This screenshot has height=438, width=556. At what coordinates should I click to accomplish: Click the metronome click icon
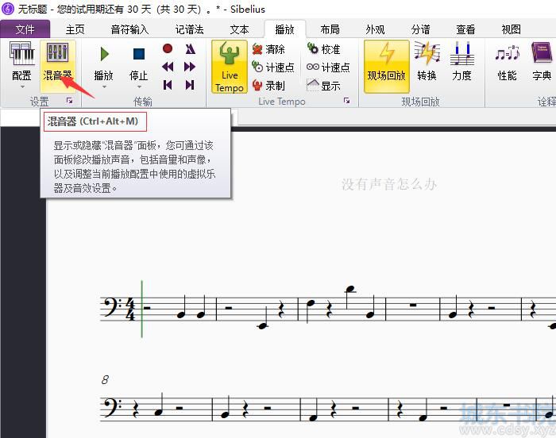190,48
